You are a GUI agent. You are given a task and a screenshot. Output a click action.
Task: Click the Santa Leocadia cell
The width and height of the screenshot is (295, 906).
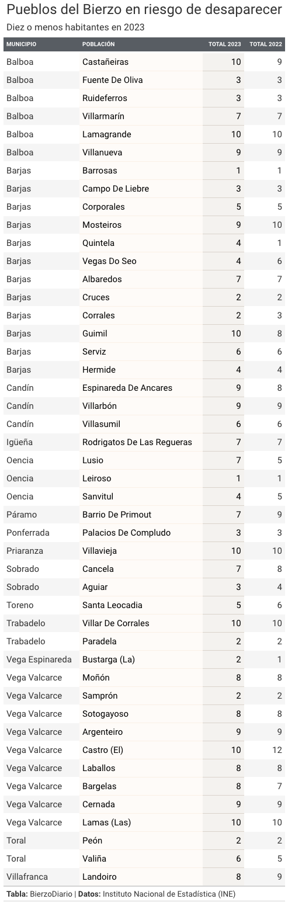click(x=112, y=605)
